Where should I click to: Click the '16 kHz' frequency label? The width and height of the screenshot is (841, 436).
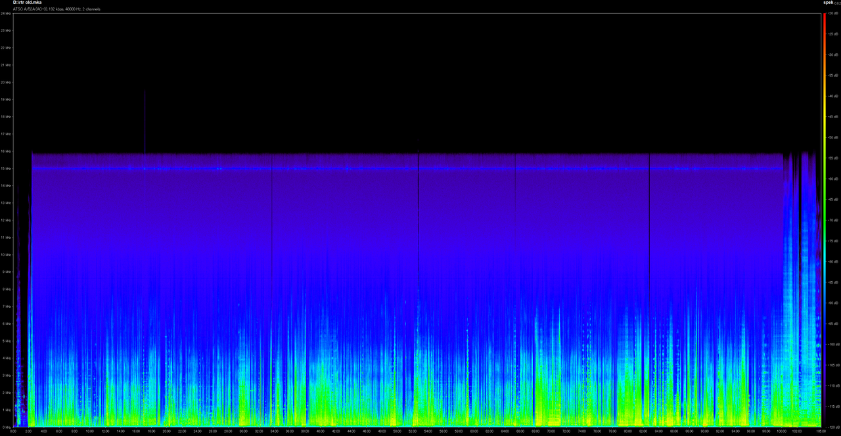(x=6, y=151)
